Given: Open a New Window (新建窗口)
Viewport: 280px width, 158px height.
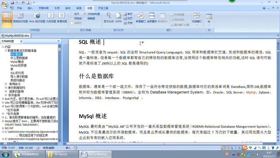Looking at the screenshot, I should (141, 18).
